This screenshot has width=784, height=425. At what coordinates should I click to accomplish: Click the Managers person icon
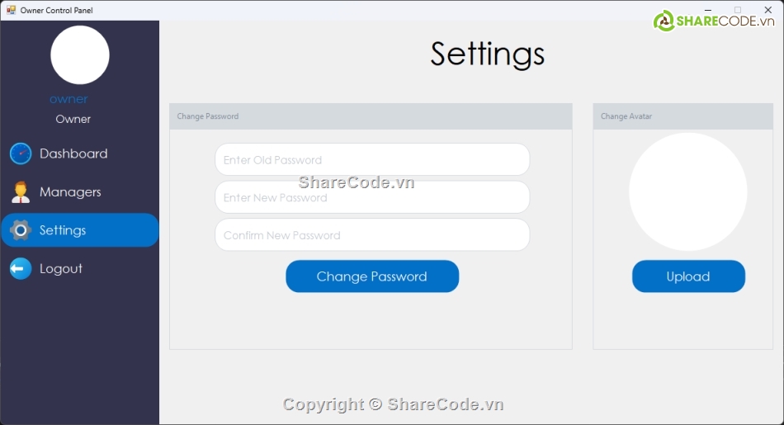(x=21, y=192)
